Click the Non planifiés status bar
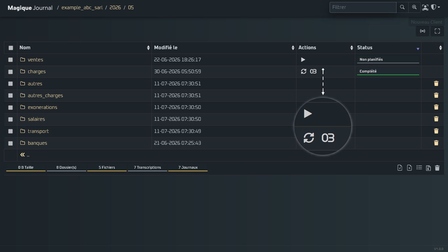 point(388,60)
